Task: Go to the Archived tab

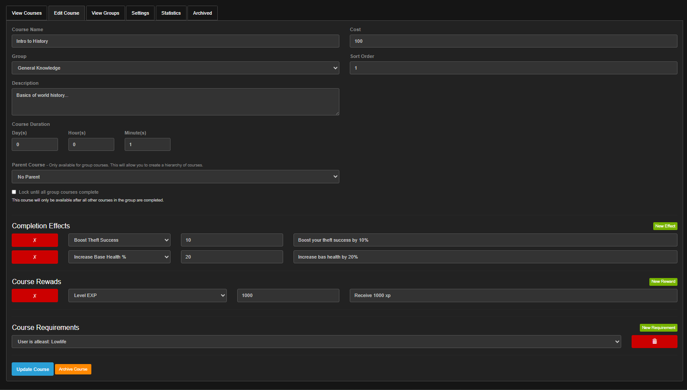Action: point(202,13)
